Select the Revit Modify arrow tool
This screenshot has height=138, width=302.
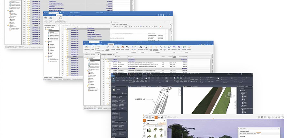pos(114,79)
